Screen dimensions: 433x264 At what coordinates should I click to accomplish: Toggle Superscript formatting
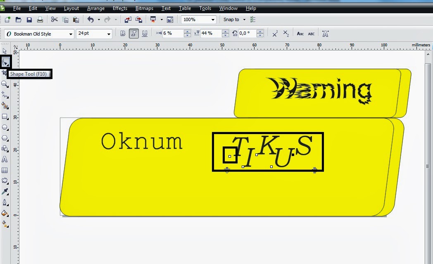[x=275, y=34]
